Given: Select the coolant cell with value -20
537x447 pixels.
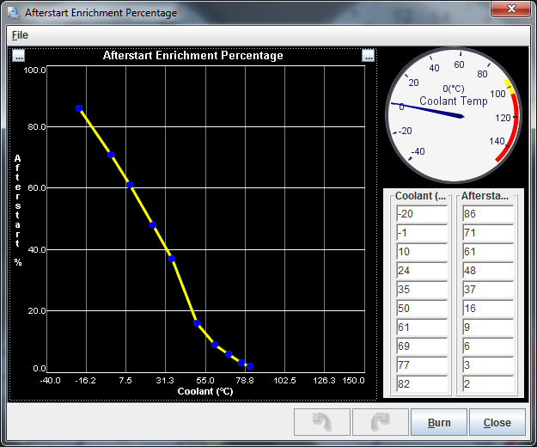Looking at the screenshot, I should (421, 214).
